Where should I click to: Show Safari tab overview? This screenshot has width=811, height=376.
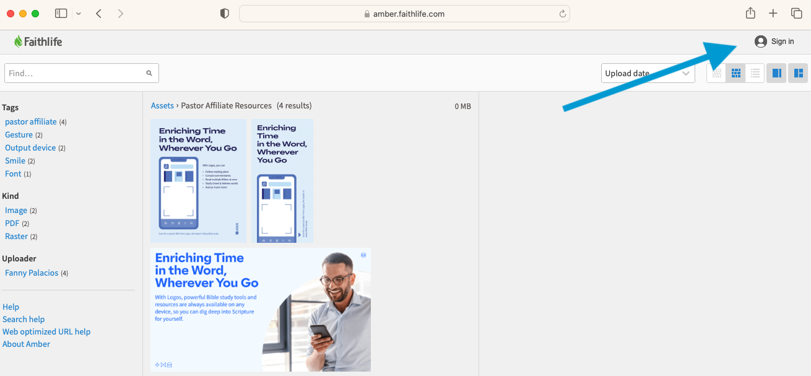click(797, 14)
